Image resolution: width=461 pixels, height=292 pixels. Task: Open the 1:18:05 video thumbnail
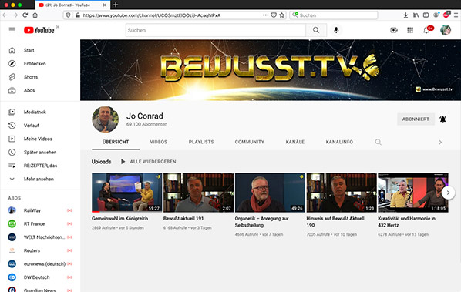click(x=413, y=193)
